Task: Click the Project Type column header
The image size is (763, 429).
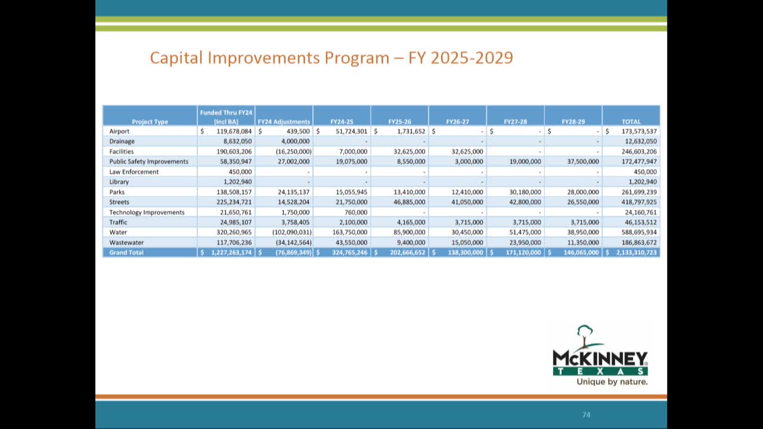Action: coord(150,122)
